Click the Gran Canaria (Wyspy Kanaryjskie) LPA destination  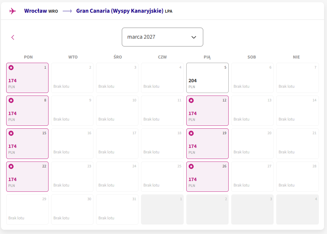pos(124,11)
